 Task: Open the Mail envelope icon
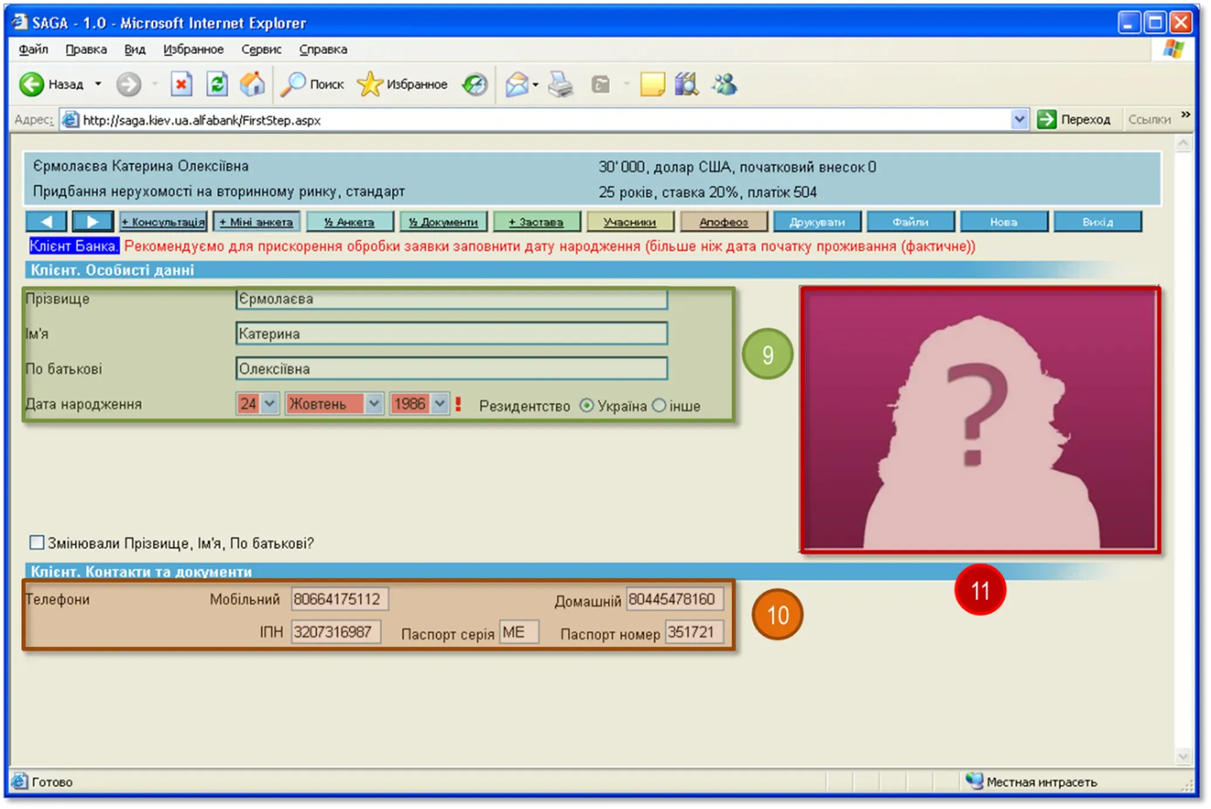point(517,84)
